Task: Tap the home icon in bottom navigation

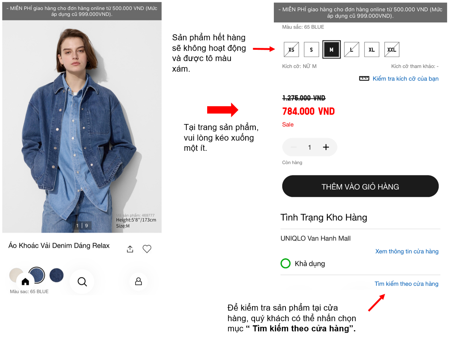Action: (x=25, y=282)
